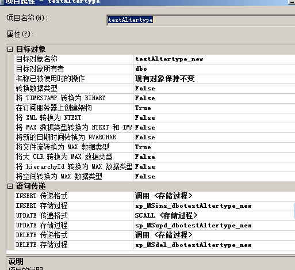Image resolution: width=295 pixels, height=270 pixels.
Task: Click the testAltertype_new value cell
Action: [x=214, y=59]
